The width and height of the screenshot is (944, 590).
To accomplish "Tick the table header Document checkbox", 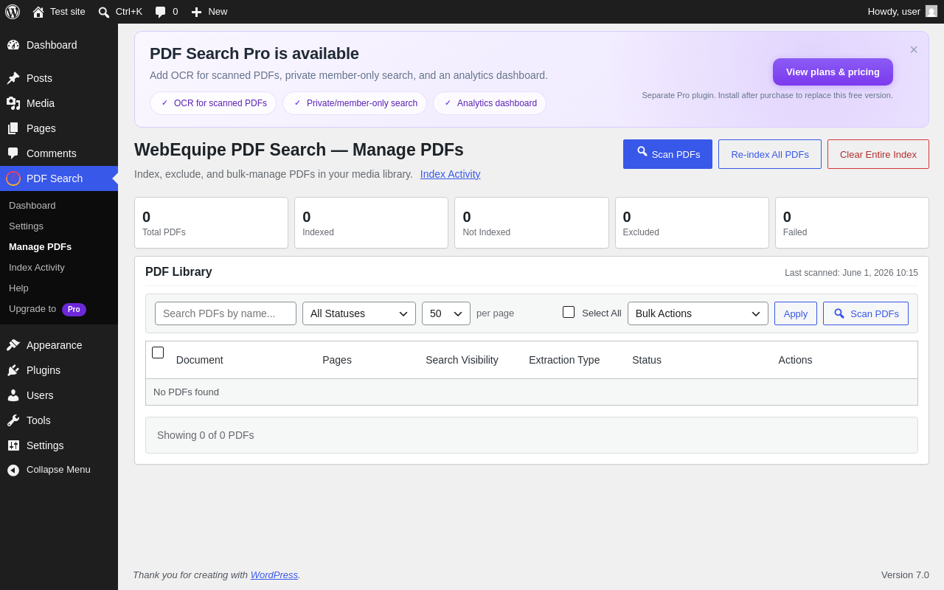I will coord(158,353).
